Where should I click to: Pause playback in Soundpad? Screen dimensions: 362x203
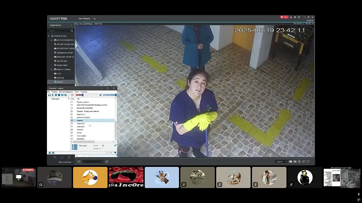click(x=56, y=95)
